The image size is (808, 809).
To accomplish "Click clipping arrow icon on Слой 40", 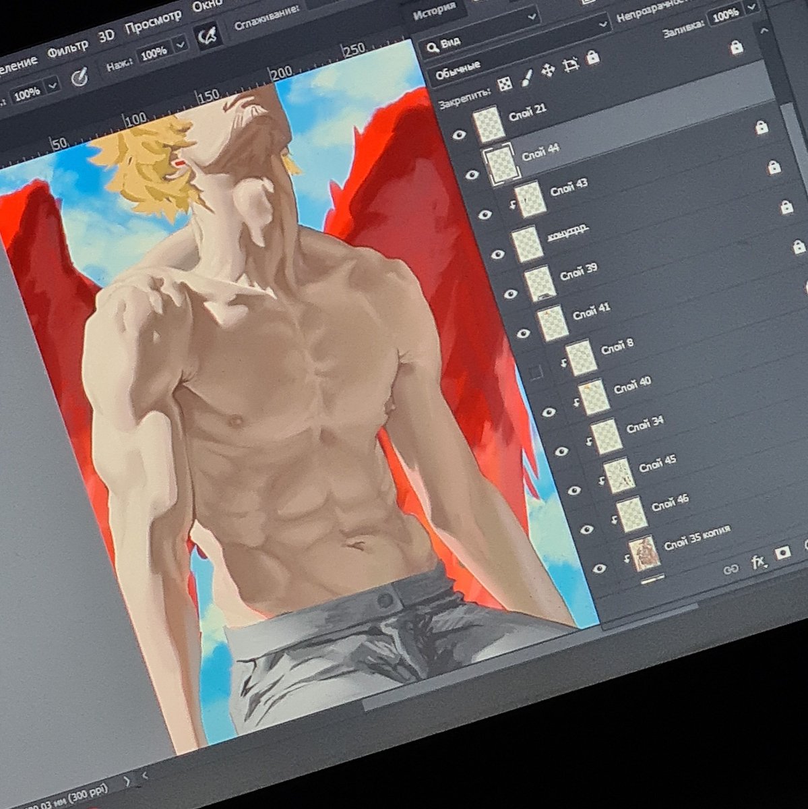I will 576,402.
